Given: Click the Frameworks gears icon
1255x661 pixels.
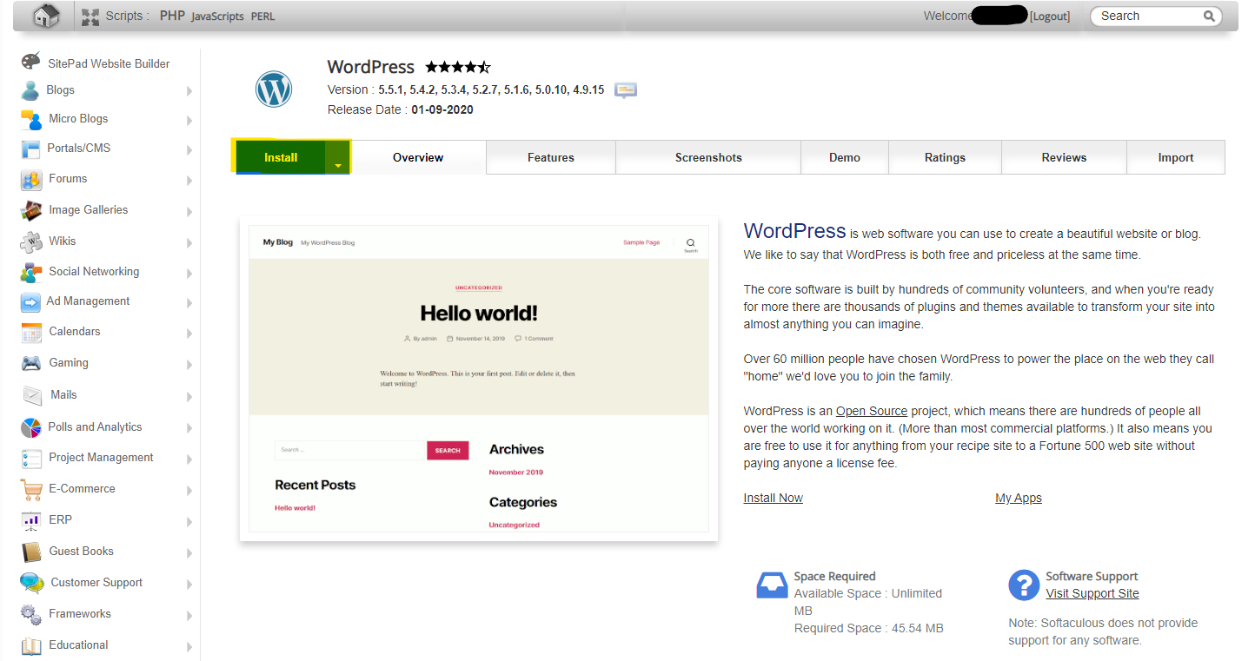Looking at the screenshot, I should (31, 614).
